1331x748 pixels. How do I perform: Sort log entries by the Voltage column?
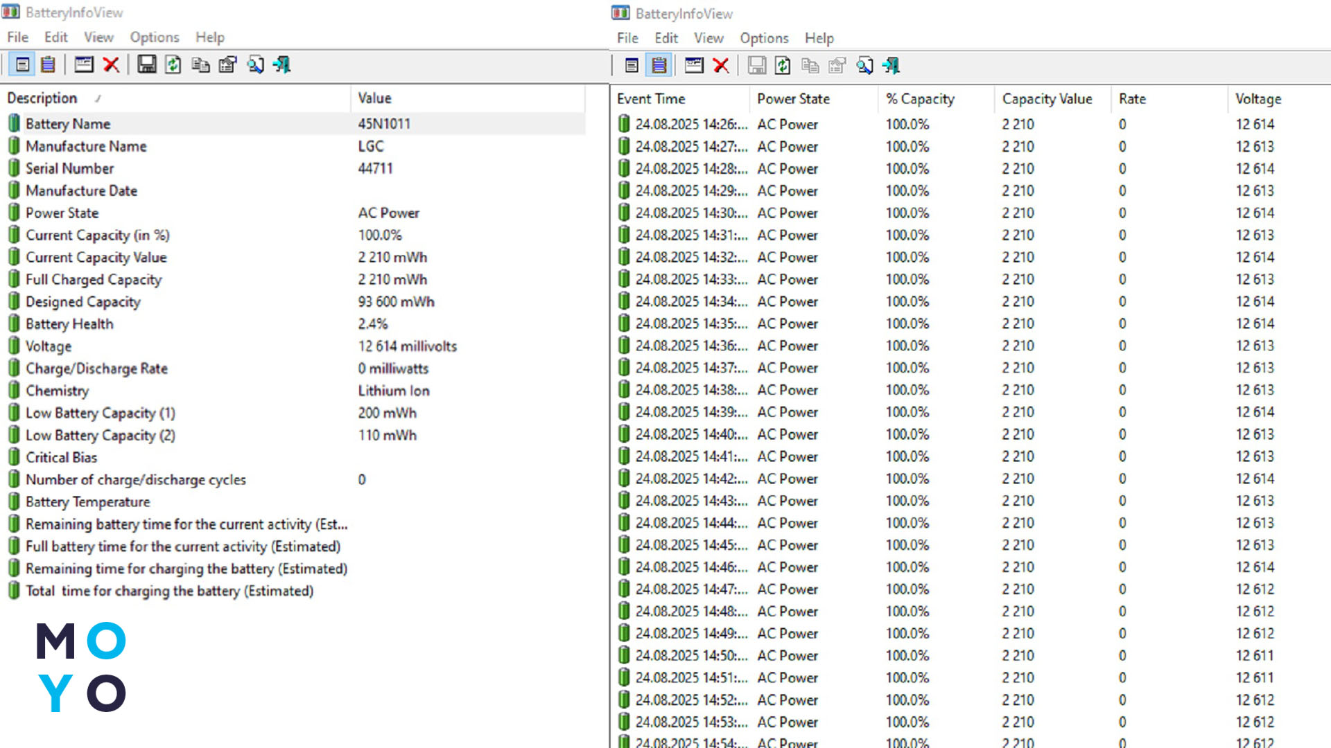coord(1258,98)
